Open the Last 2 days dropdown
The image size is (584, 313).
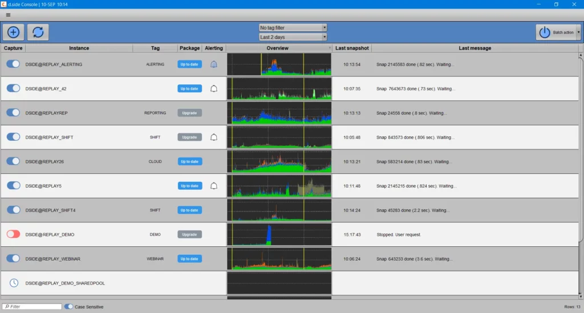point(293,37)
